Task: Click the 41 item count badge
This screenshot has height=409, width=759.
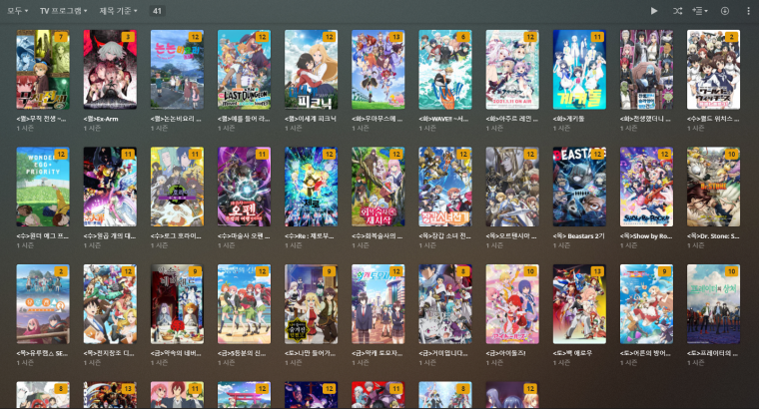Action: tap(158, 11)
